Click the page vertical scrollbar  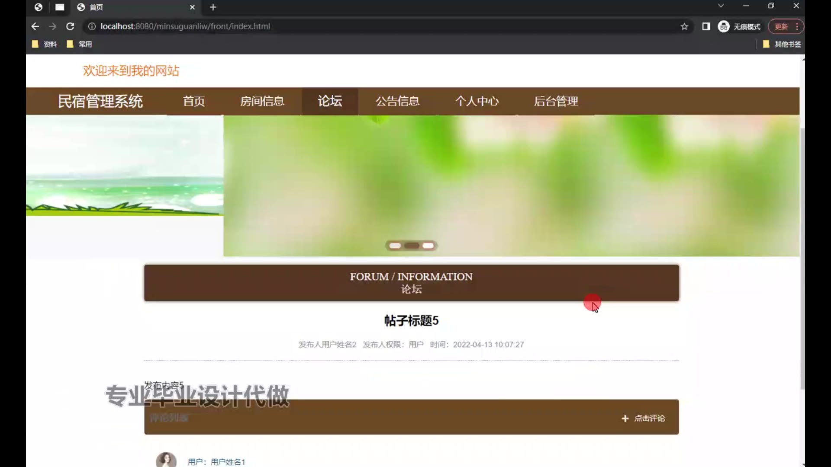point(802,259)
